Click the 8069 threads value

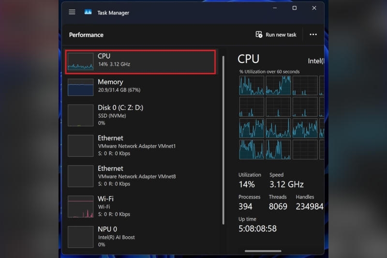pos(278,206)
